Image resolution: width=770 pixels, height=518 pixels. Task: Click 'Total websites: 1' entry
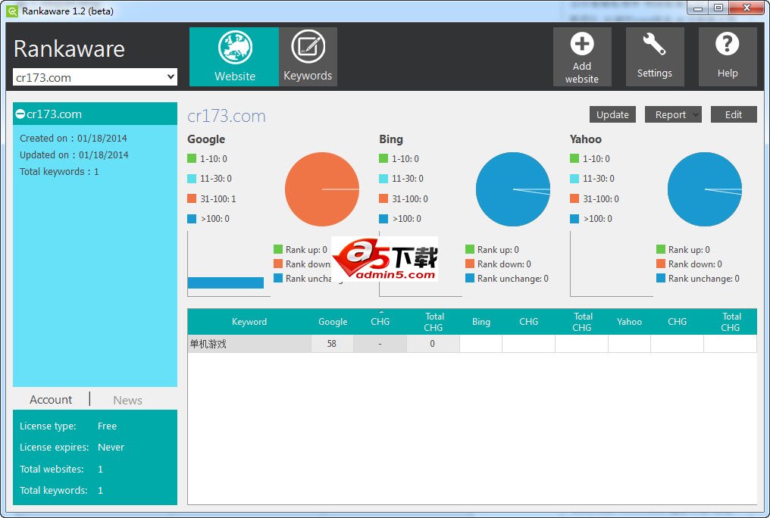click(x=61, y=469)
